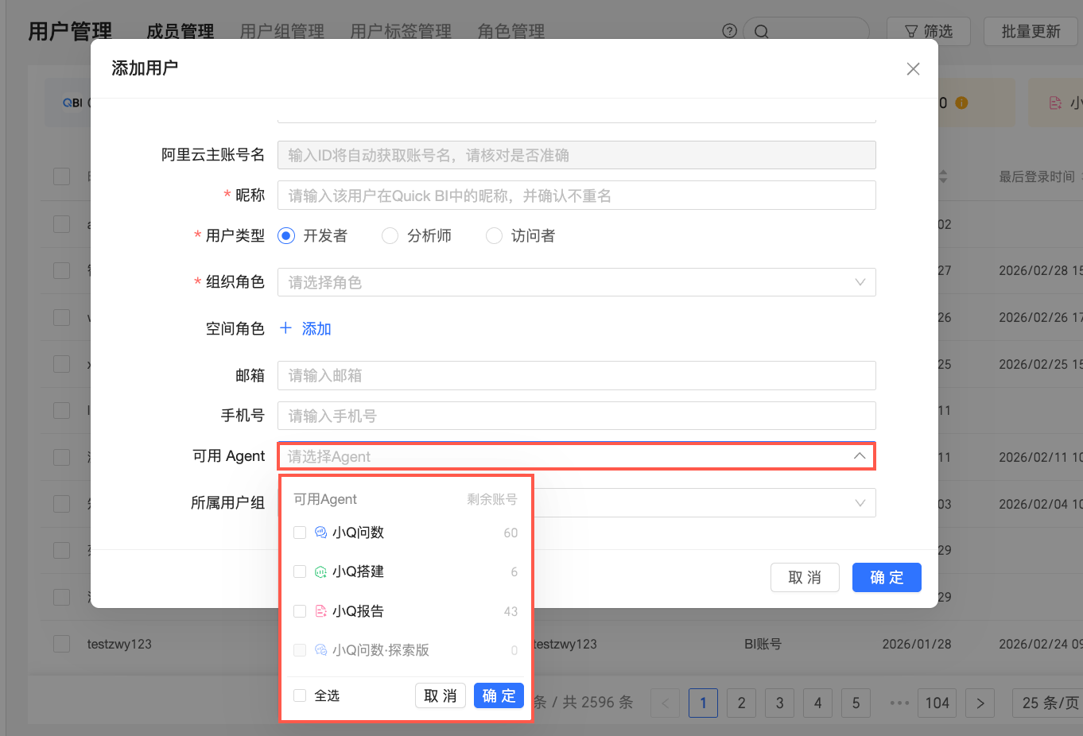The height and width of the screenshot is (736, 1083).
Task: Click the plus icon beside 添加
Action: (285, 328)
